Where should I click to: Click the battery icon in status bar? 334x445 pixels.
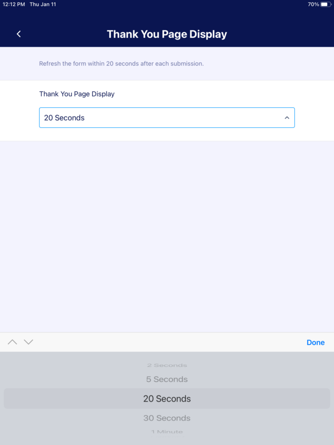325,4
